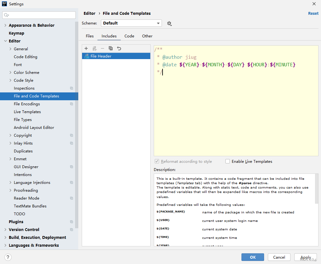Click project-level icon beside Inspections

pos(71,88)
